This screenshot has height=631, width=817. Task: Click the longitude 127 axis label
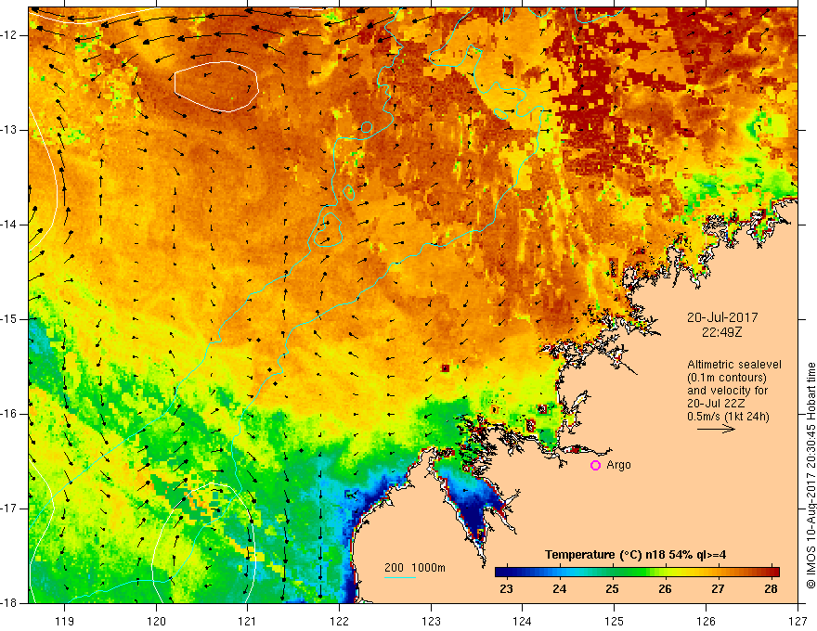(x=798, y=621)
